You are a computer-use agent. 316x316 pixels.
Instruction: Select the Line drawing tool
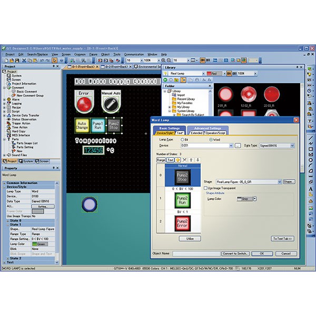pos(311,138)
